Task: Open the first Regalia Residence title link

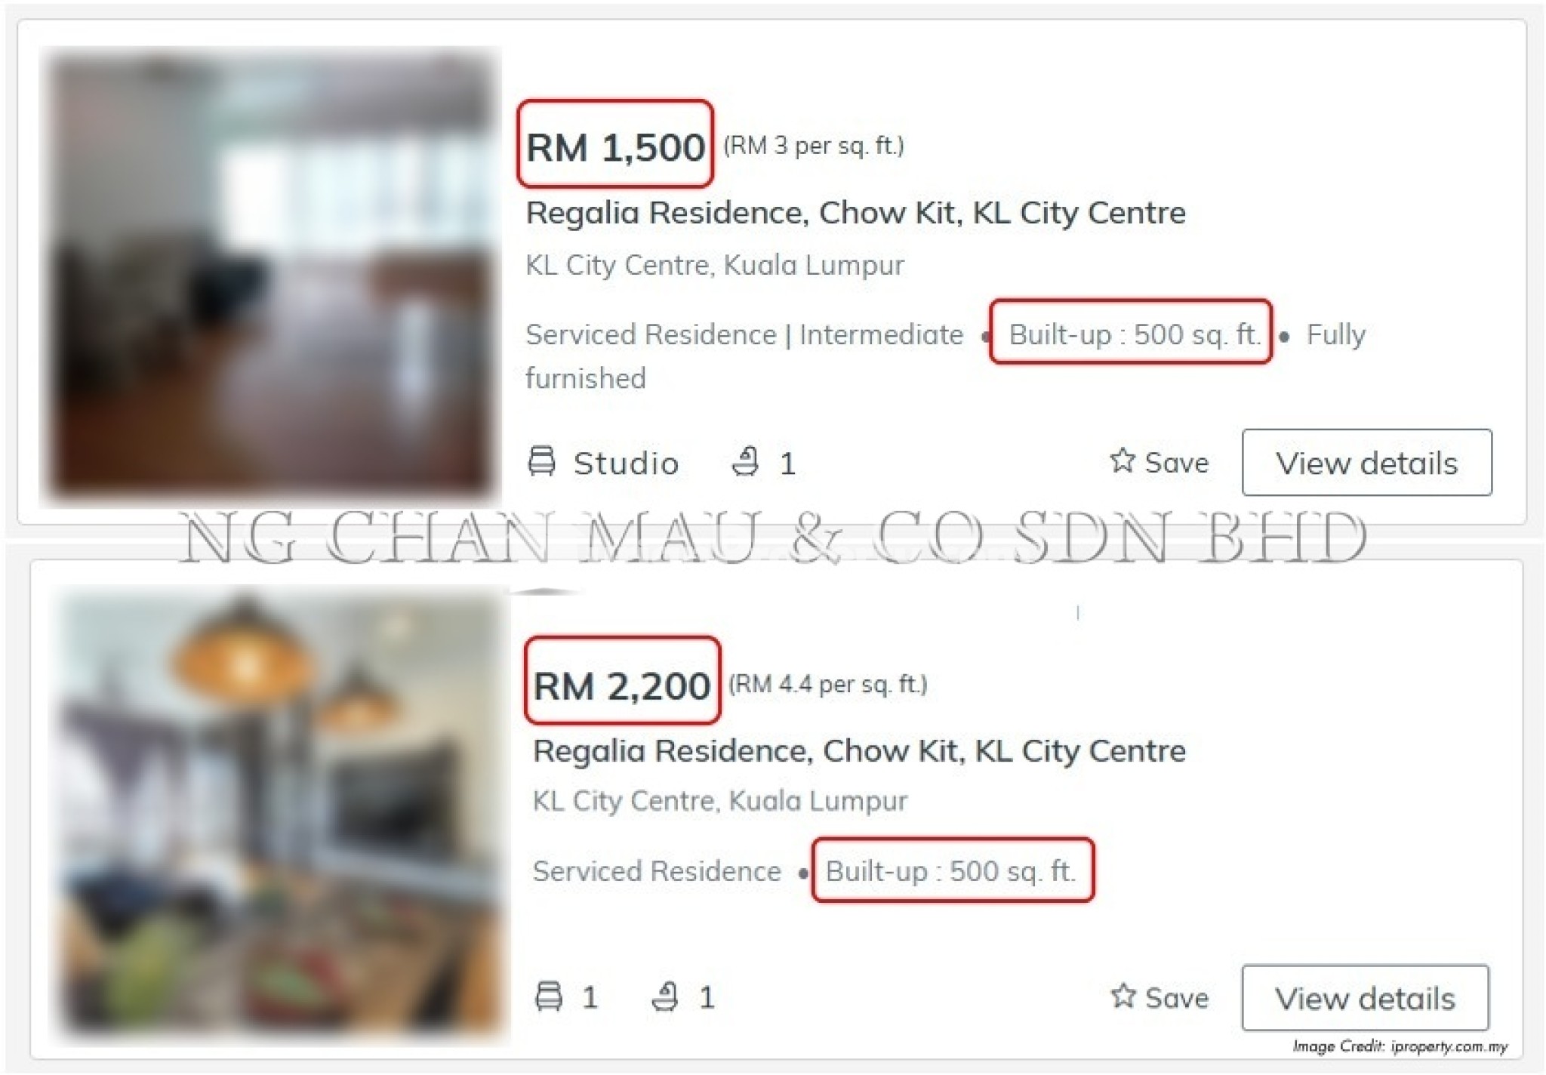Action: tap(855, 213)
